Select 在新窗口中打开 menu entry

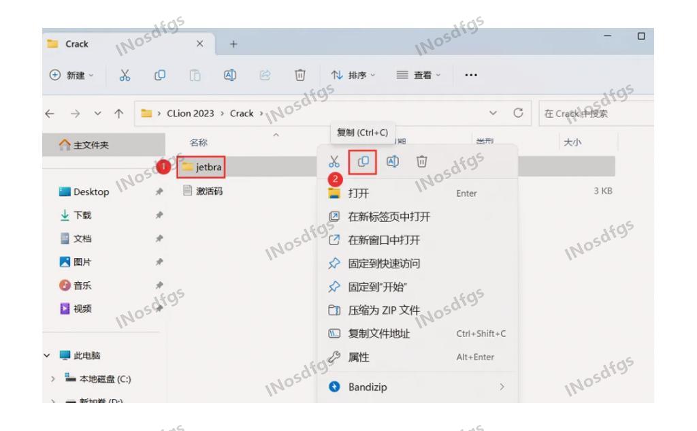tap(417, 240)
